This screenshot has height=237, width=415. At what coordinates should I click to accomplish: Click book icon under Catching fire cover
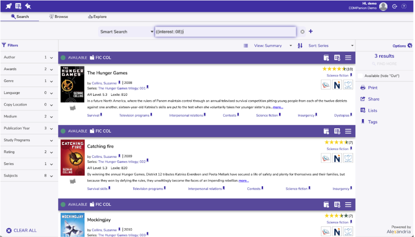coord(73,181)
